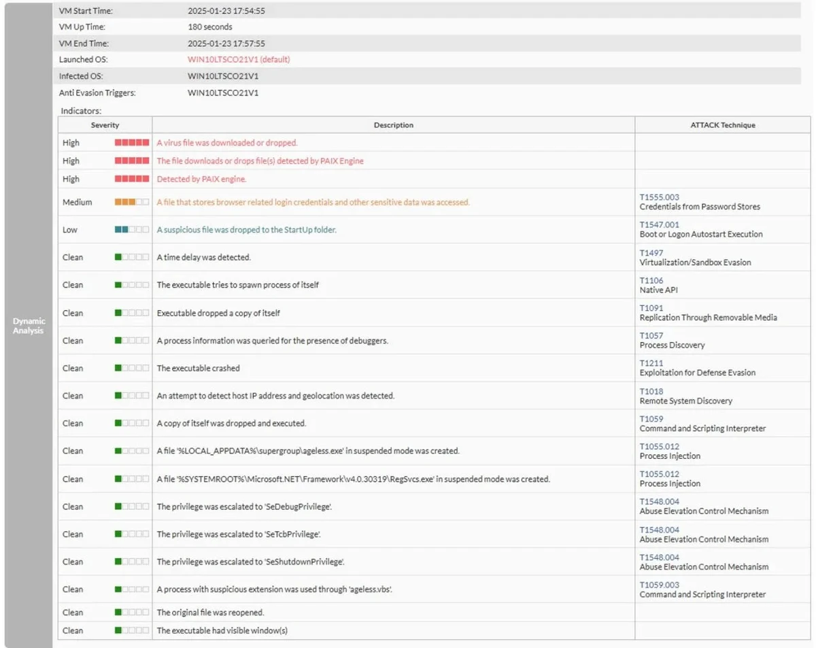Image resolution: width=816 pixels, height=648 pixels.
Task: Click the T1059.003 technique link
Action: (659, 585)
